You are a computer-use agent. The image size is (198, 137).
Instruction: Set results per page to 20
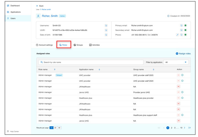[x=55, y=128]
